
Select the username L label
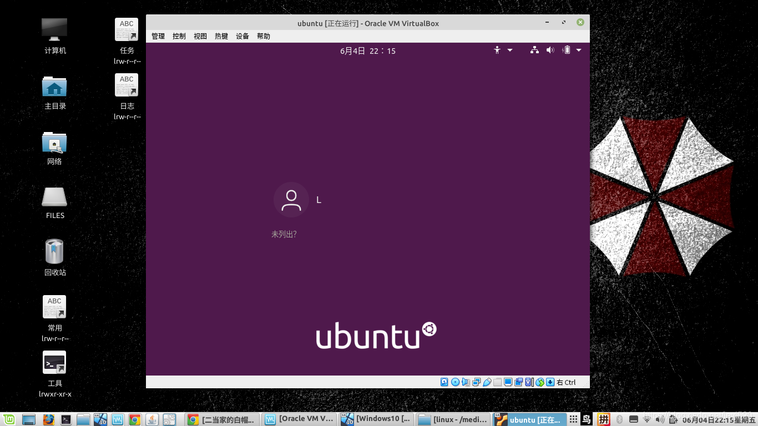click(319, 200)
